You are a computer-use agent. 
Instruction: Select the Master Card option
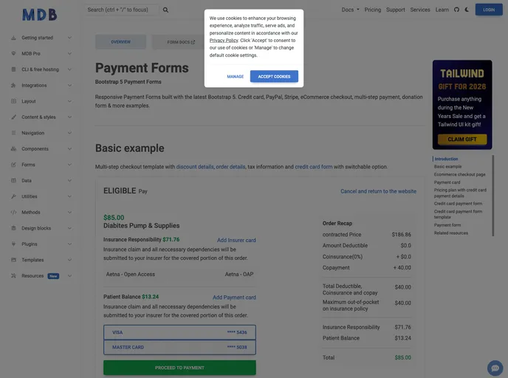pos(179,347)
